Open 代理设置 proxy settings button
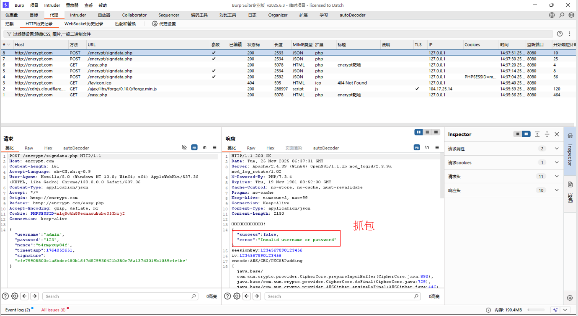The height and width of the screenshot is (316, 578). [164, 24]
